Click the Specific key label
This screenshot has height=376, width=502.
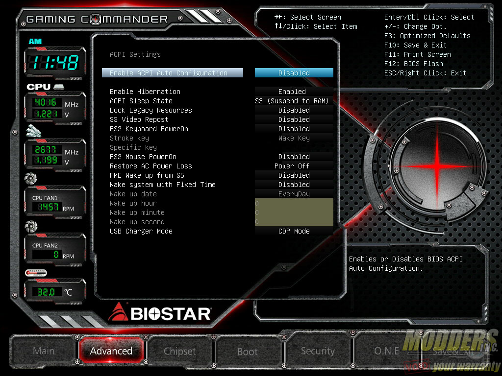133,147
